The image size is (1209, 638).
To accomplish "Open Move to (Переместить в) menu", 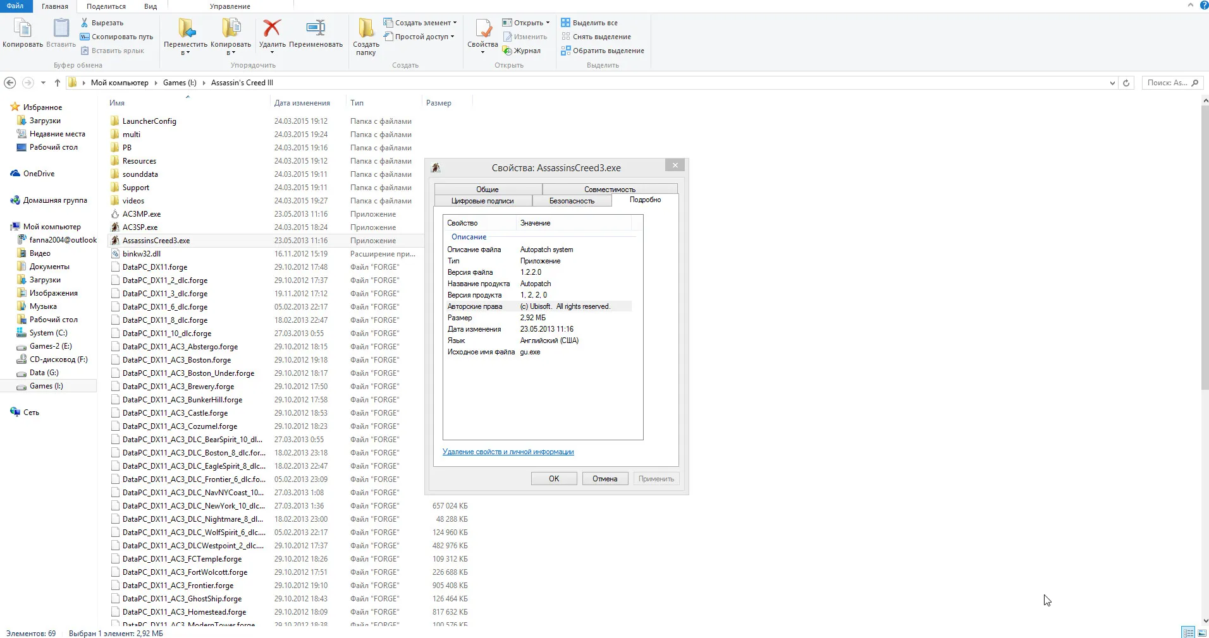I will tap(185, 37).
